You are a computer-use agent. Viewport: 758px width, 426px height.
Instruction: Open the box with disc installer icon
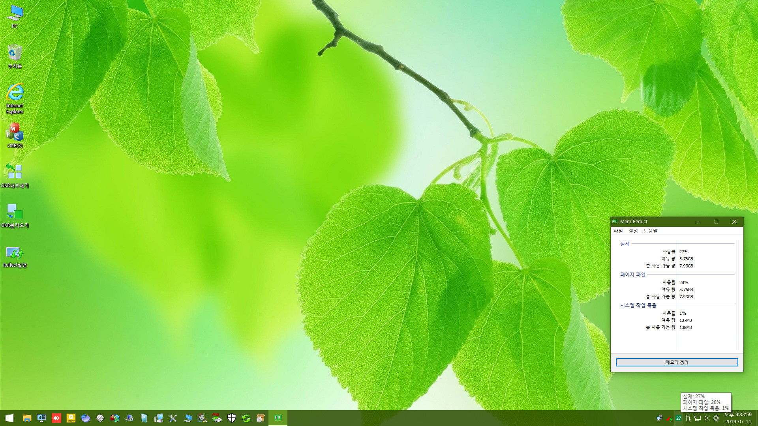(x=261, y=418)
